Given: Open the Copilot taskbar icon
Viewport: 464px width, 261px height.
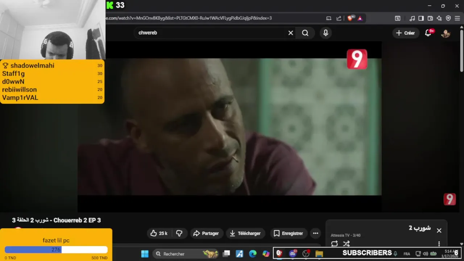Looking at the screenshot, I should tap(266, 254).
